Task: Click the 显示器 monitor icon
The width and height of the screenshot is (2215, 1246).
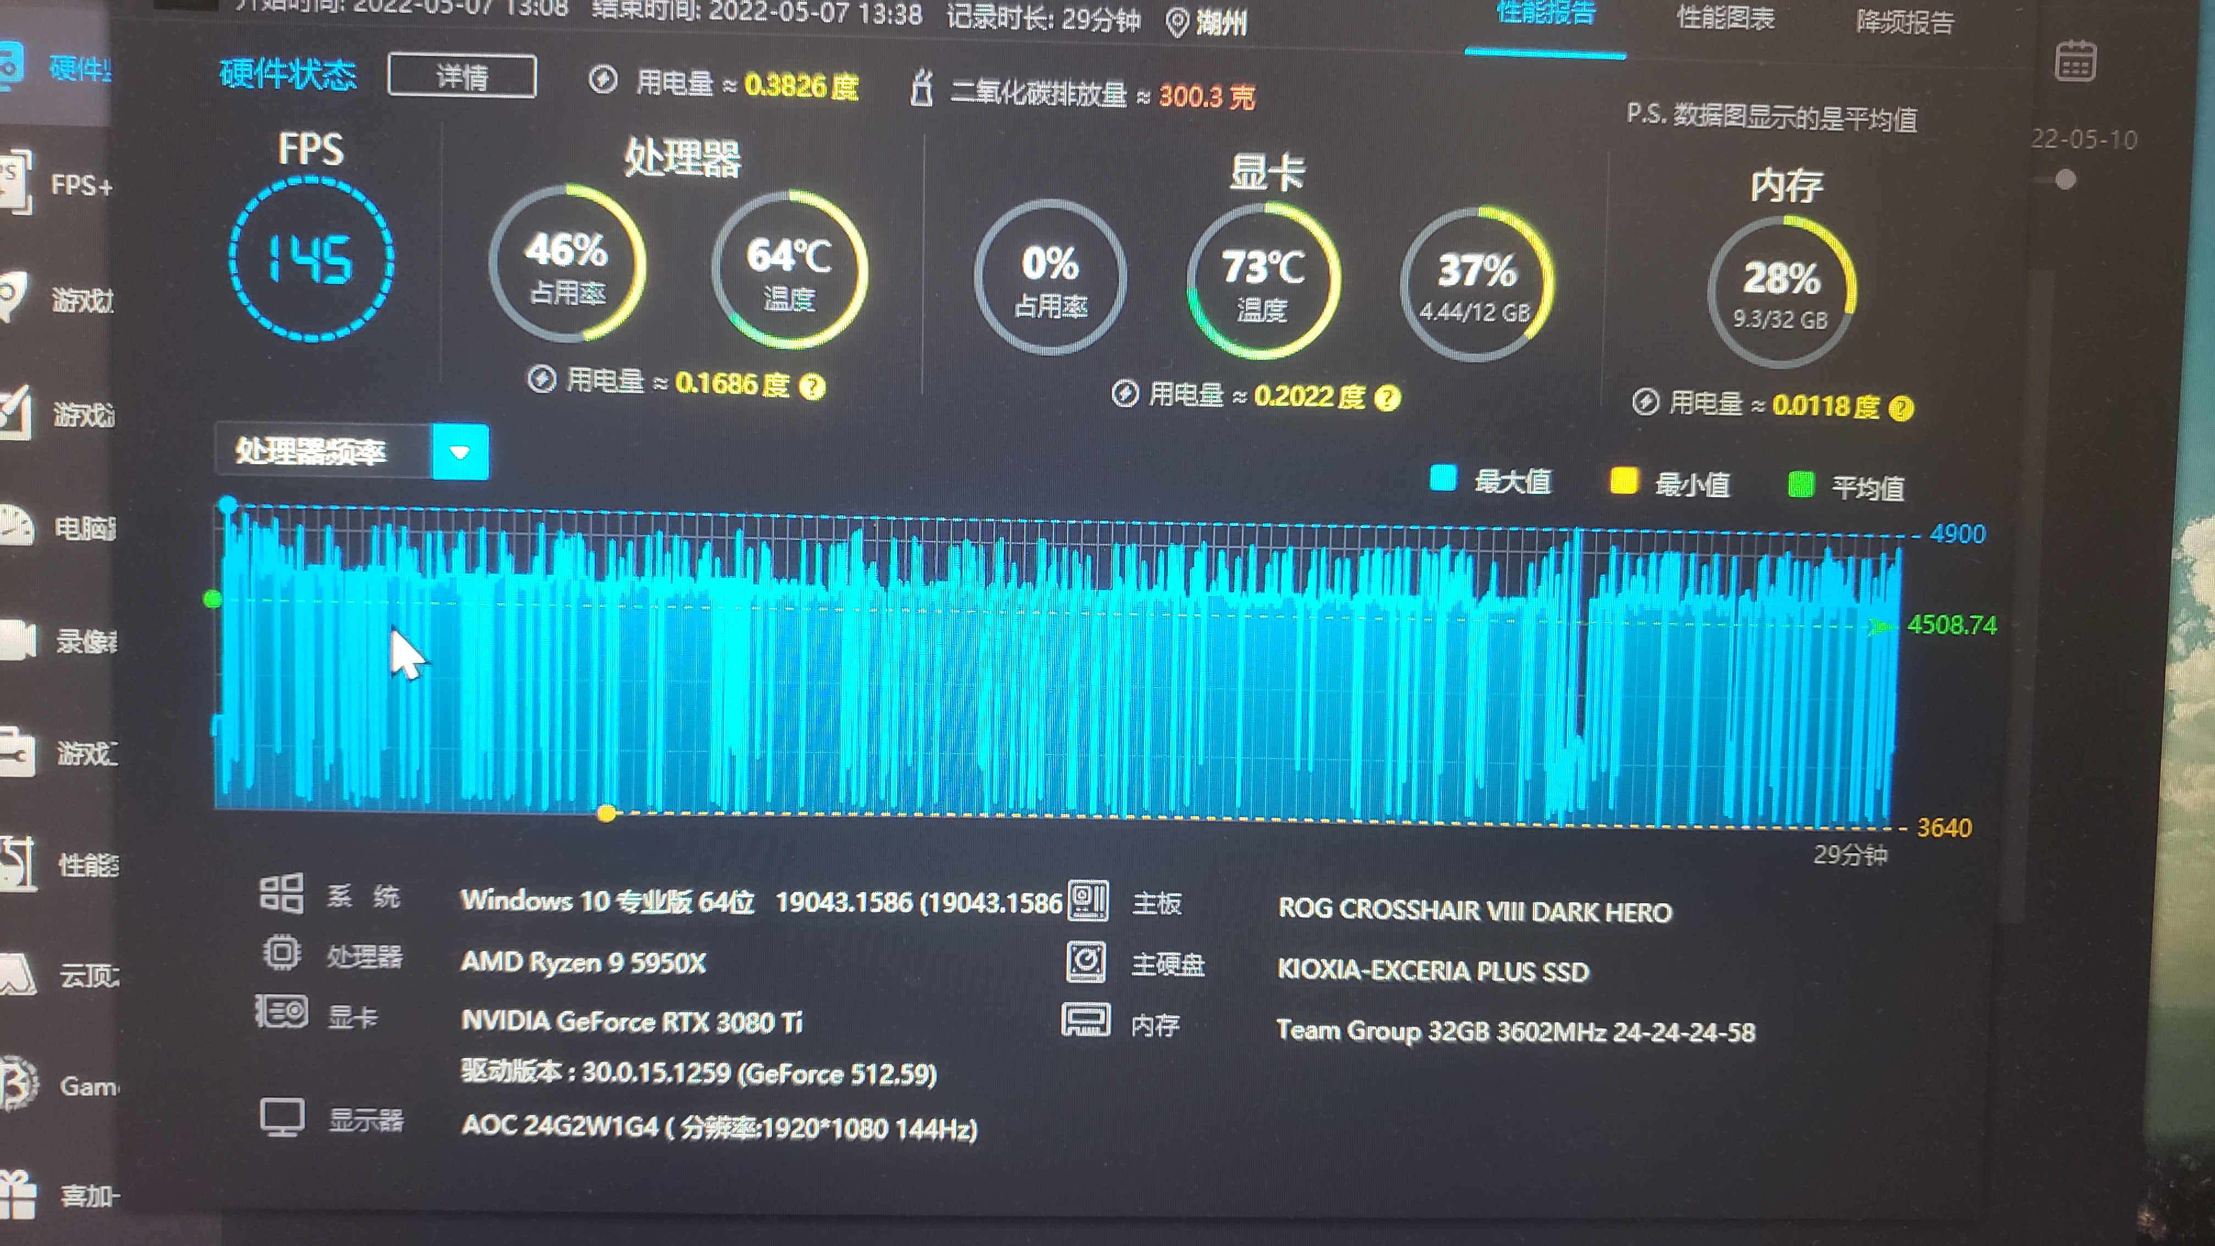Action: pos(282,1117)
